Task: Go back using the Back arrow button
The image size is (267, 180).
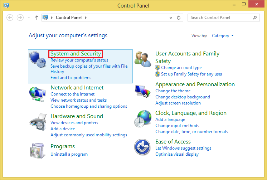Action: [x=10, y=18]
